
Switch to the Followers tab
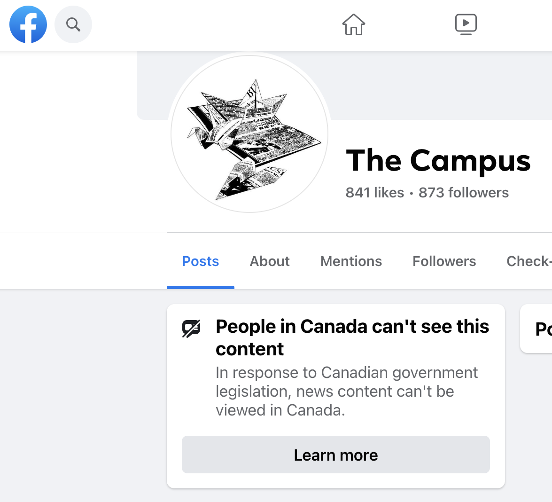tap(444, 261)
